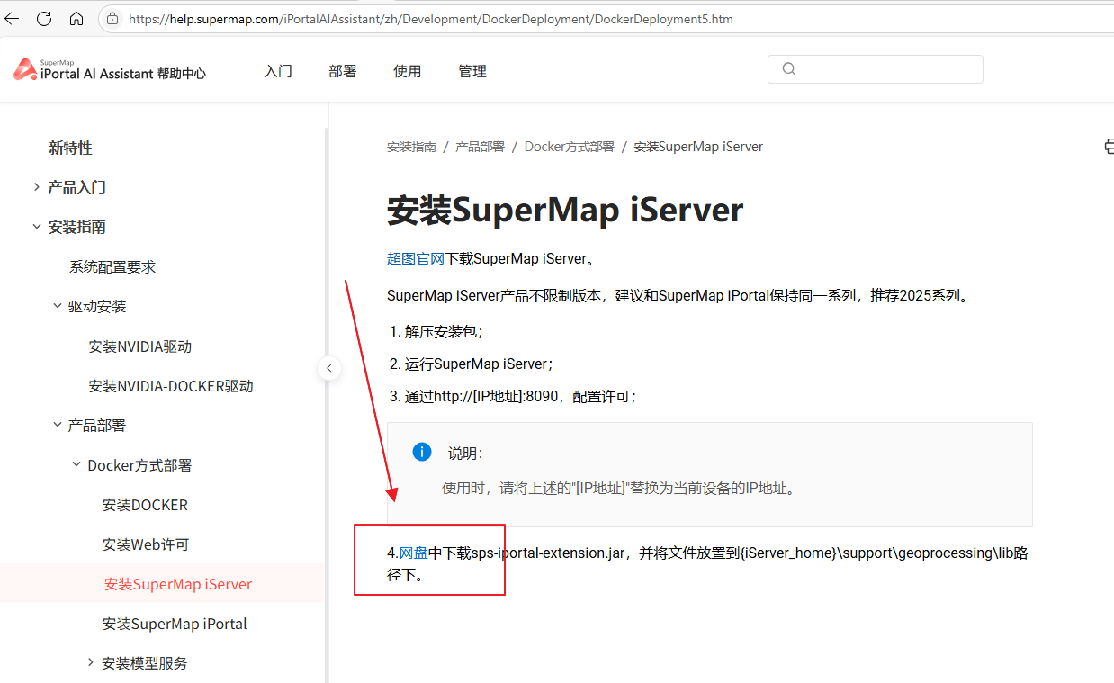This screenshot has width=1114, height=683.
Task: Click the 安装SuperMap iServer breadcrumb
Action: (x=698, y=147)
